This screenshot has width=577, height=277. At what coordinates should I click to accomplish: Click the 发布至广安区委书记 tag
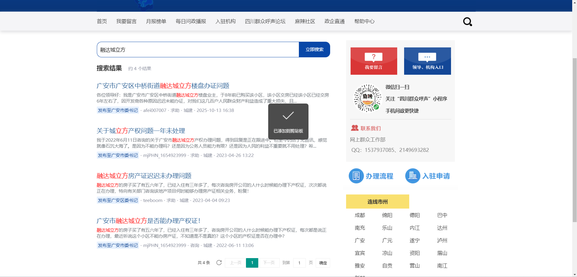coord(118,200)
